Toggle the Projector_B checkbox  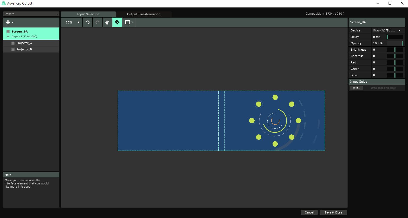13,49
